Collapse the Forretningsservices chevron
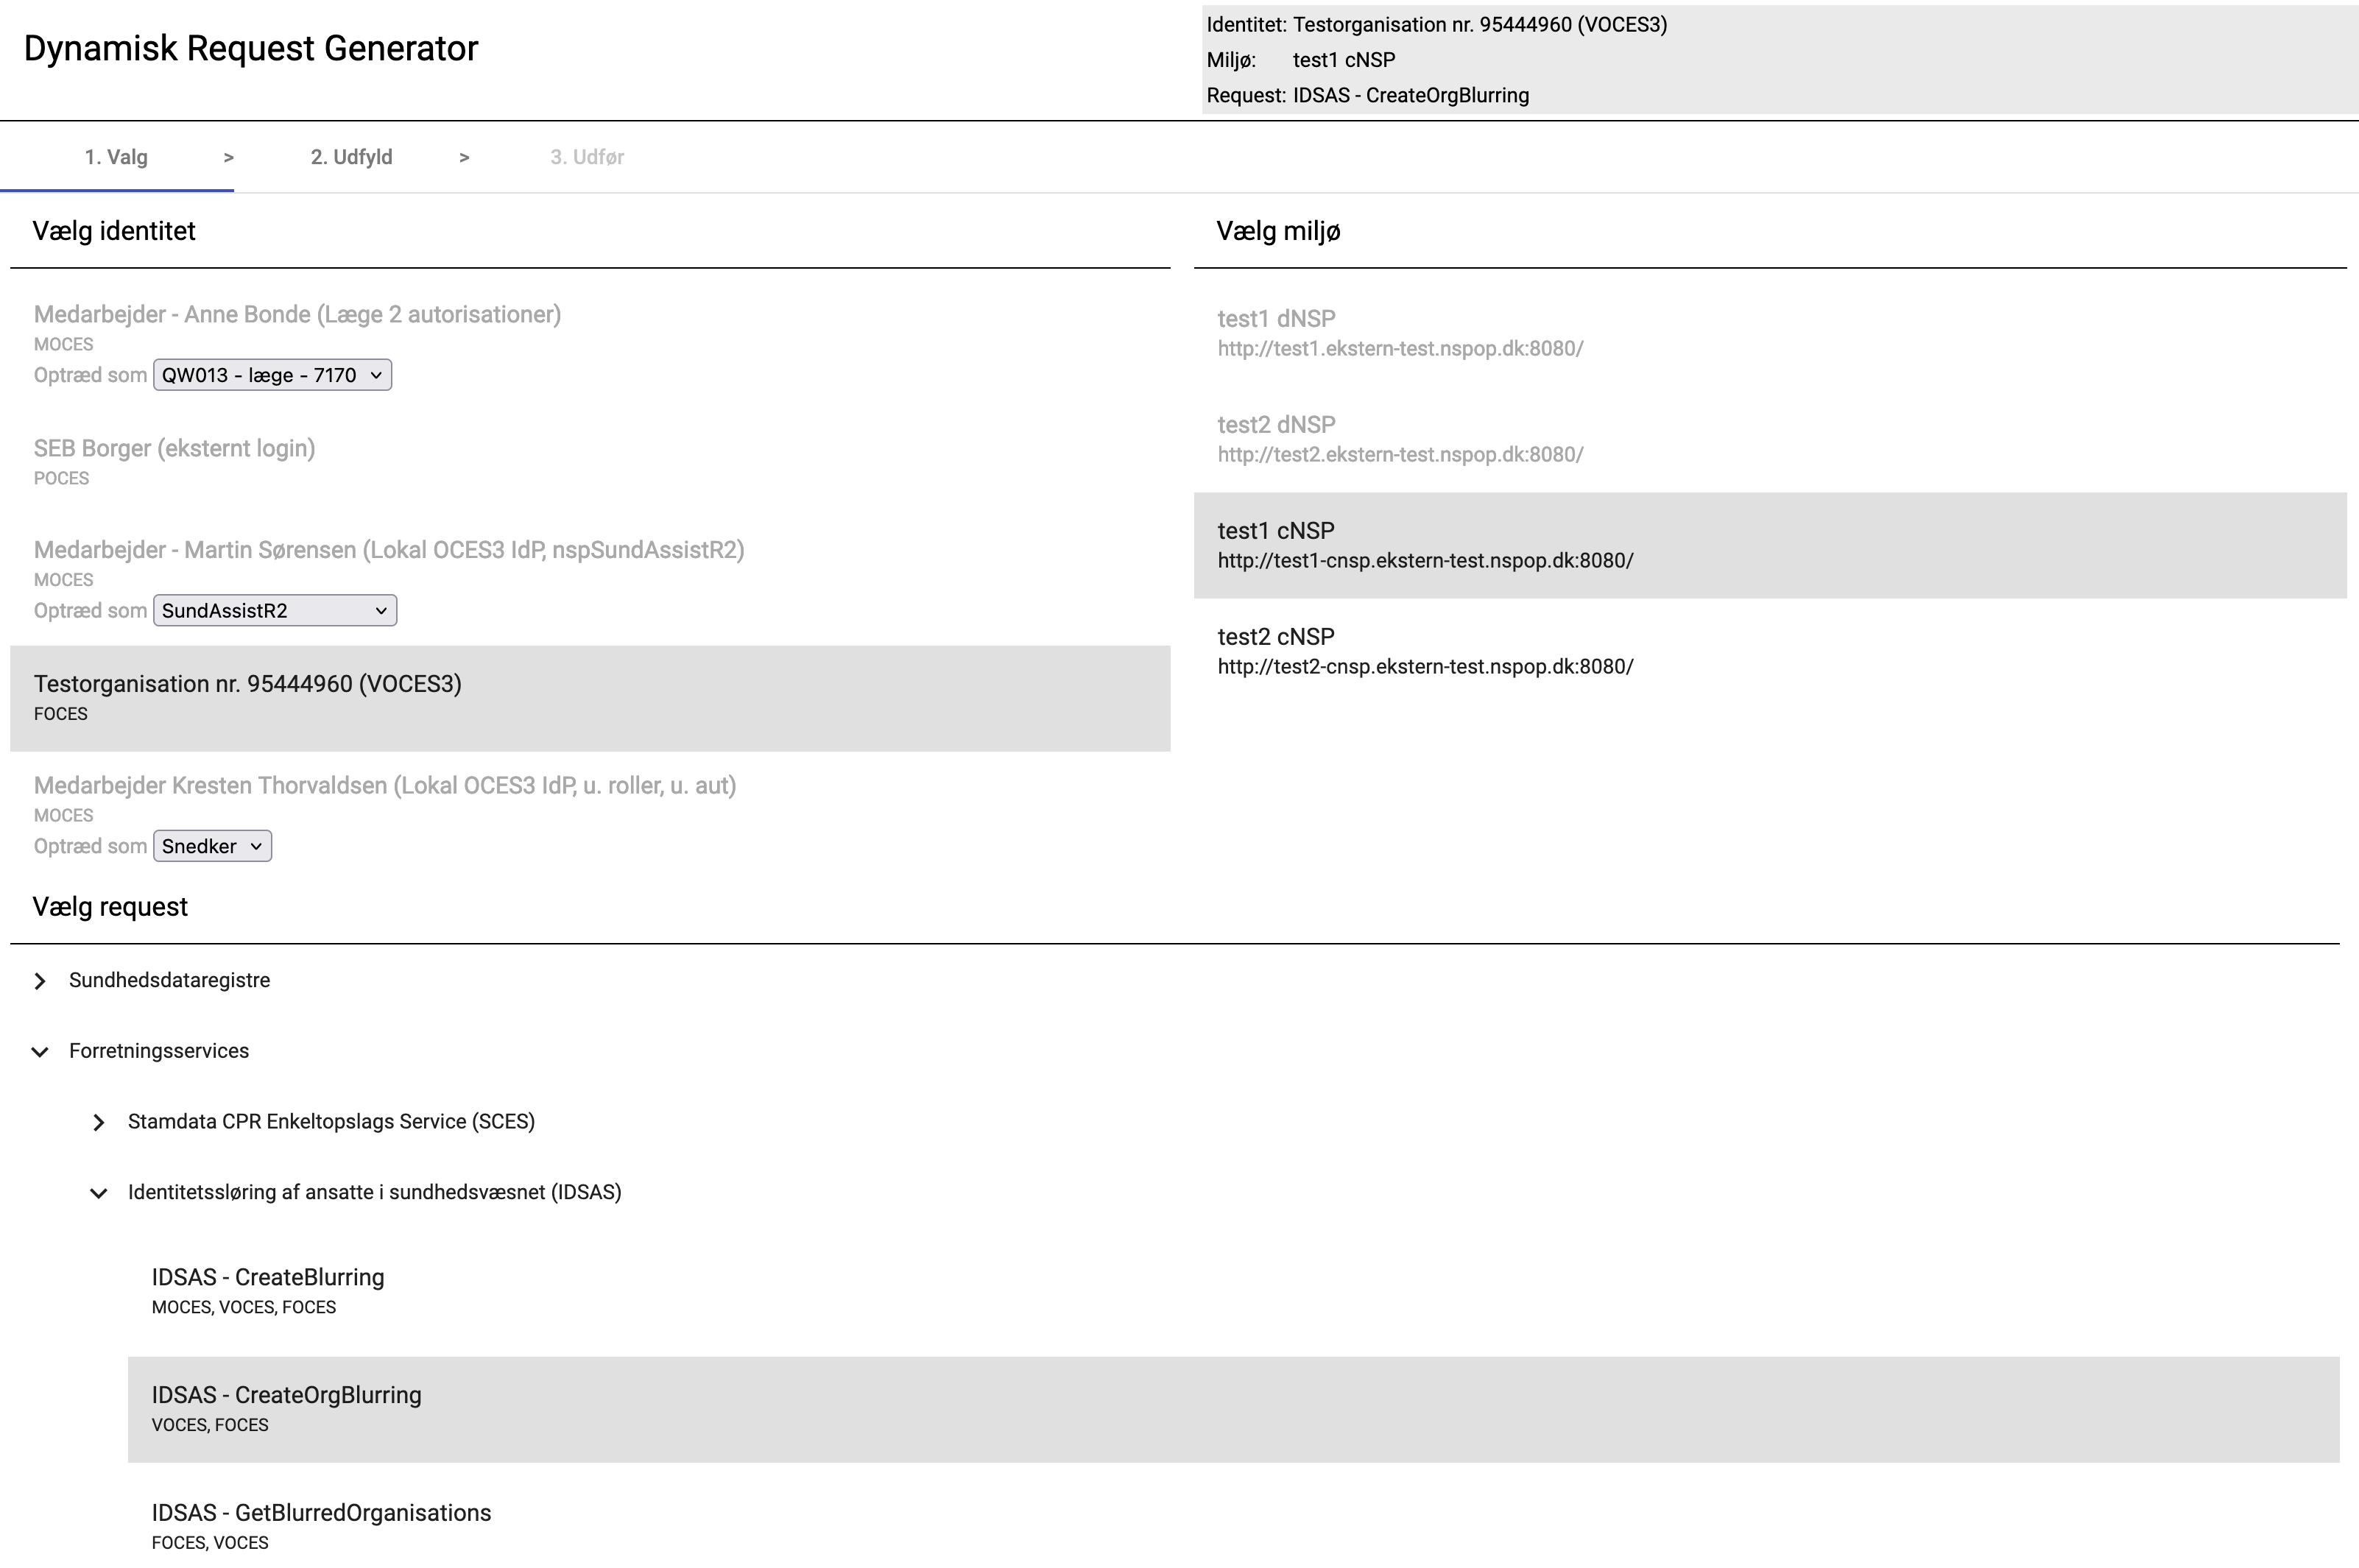Image resolution: width=2359 pixels, height=1568 pixels. [x=40, y=1052]
